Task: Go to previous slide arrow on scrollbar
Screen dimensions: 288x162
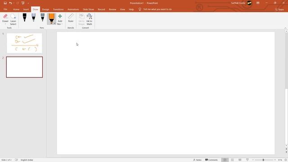Action: tap(286, 149)
